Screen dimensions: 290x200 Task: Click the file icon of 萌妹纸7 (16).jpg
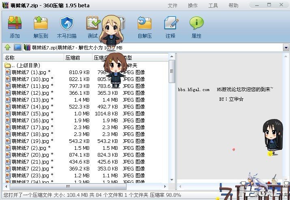pos(8,120)
